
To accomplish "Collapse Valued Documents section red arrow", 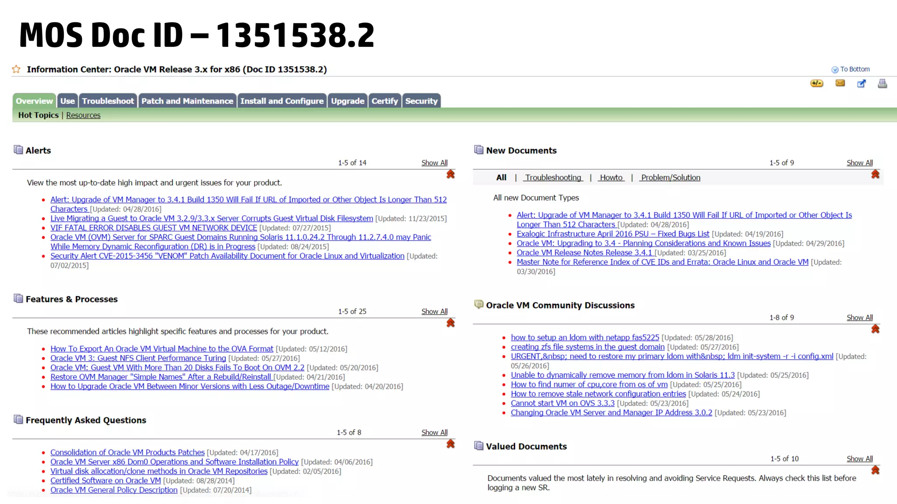I will click(x=875, y=470).
